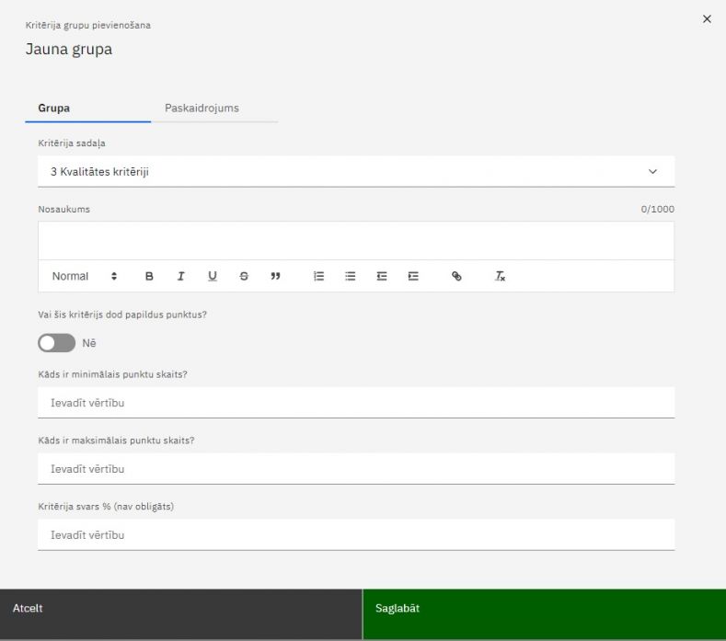
Task: Click the underline formatting icon
Action: 212,276
